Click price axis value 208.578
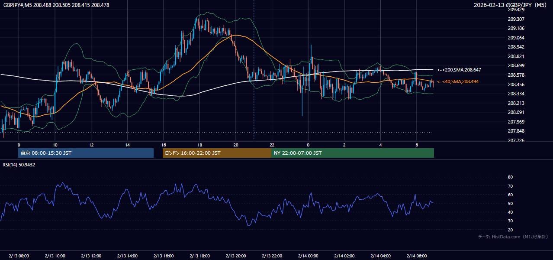 516,75
